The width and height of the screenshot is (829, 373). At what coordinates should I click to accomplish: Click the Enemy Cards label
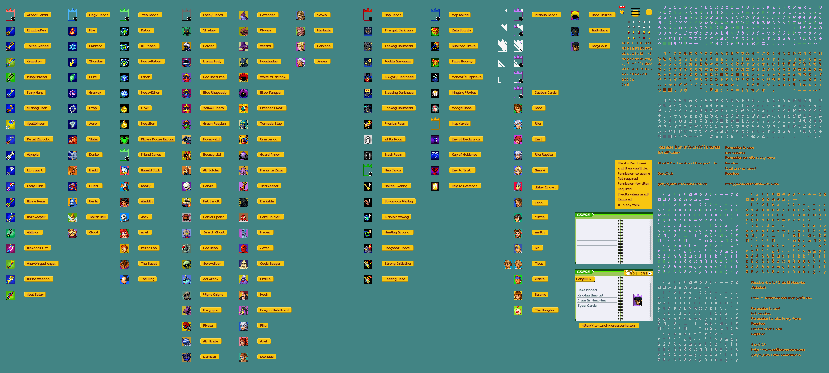[213, 15]
